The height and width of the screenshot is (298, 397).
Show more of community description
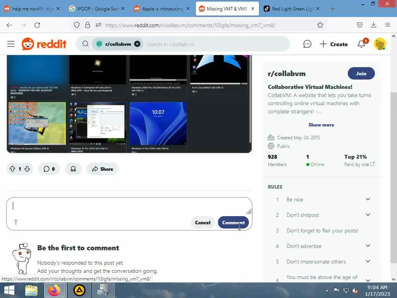coord(321,125)
